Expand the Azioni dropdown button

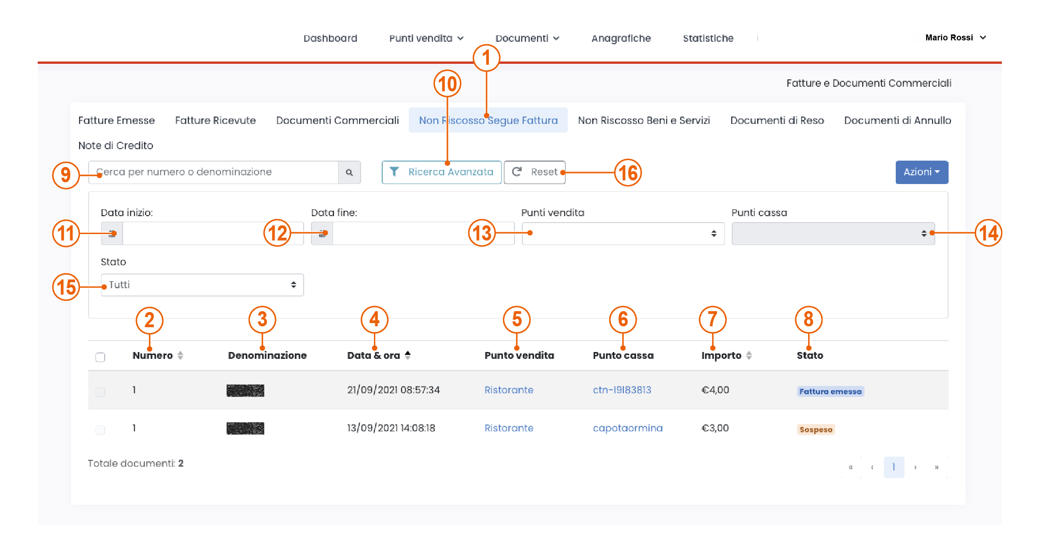coord(921,172)
